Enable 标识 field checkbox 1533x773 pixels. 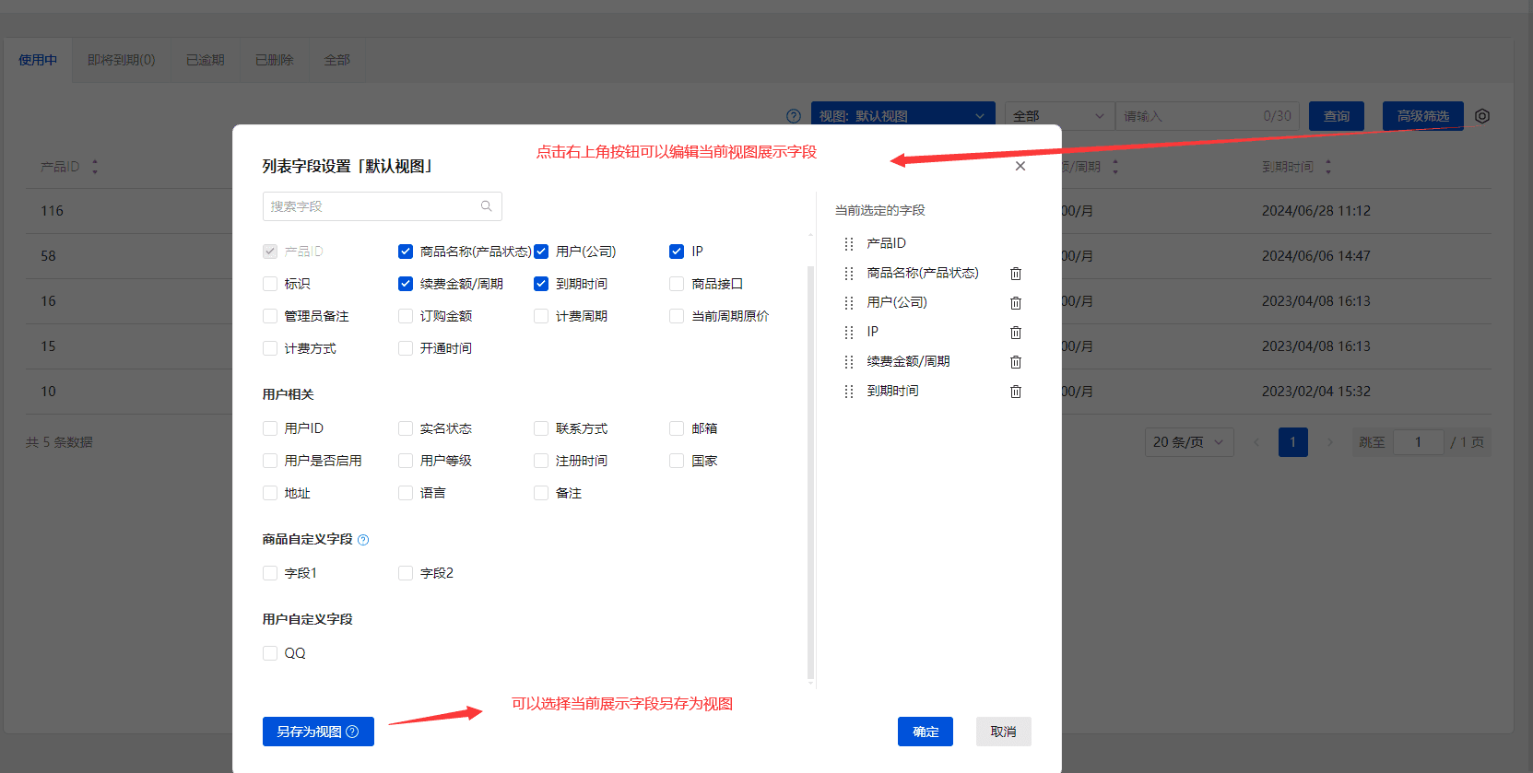[270, 284]
